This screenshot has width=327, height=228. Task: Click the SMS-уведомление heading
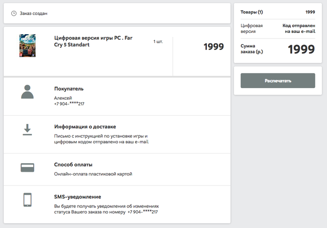(x=78, y=197)
